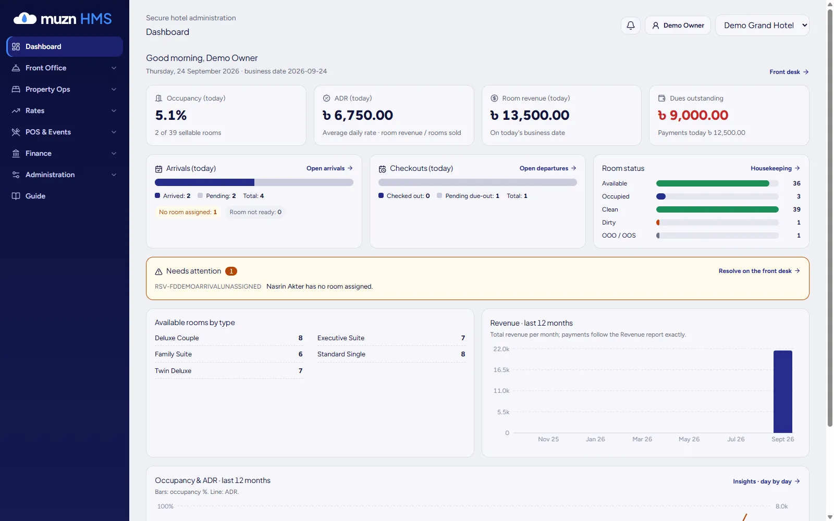
Task: Click the Rates trend icon
Action: point(16,110)
